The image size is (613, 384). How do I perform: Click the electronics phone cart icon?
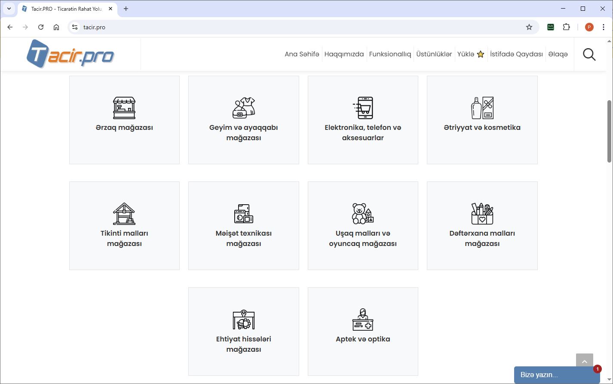363,108
